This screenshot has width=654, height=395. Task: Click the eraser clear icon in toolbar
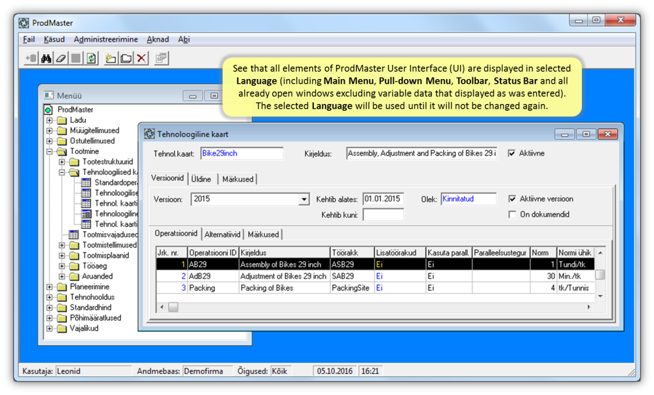pos(61,58)
